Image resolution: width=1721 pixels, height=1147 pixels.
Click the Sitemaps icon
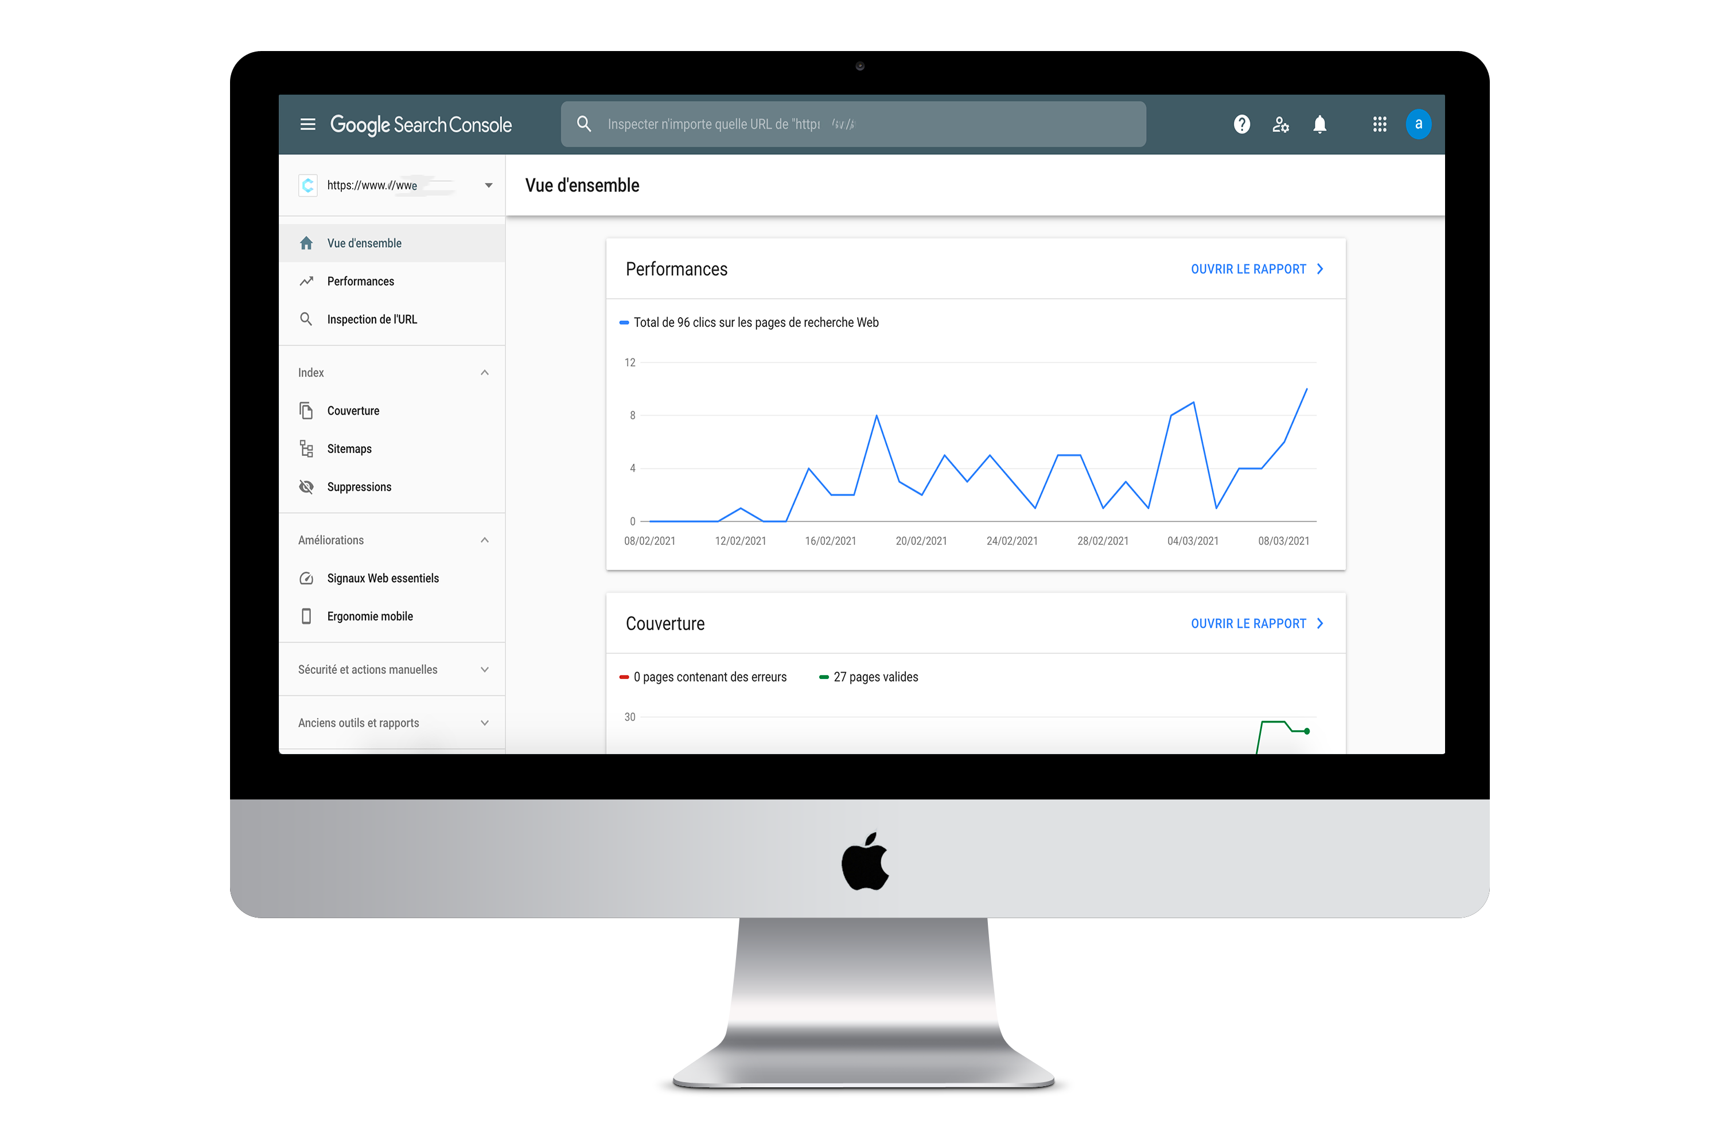pos(307,448)
